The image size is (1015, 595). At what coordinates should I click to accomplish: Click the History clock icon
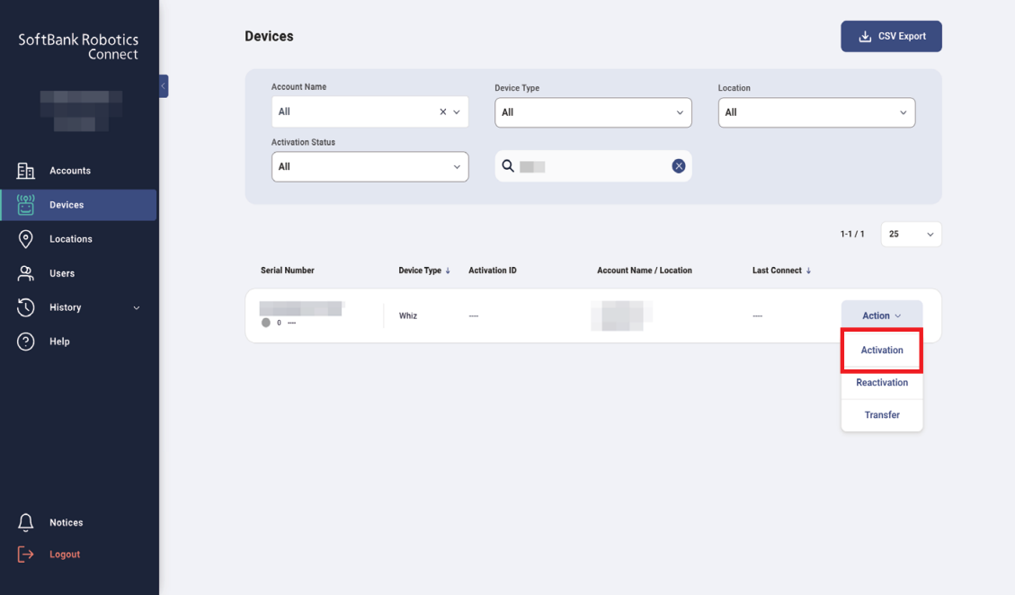pos(25,306)
